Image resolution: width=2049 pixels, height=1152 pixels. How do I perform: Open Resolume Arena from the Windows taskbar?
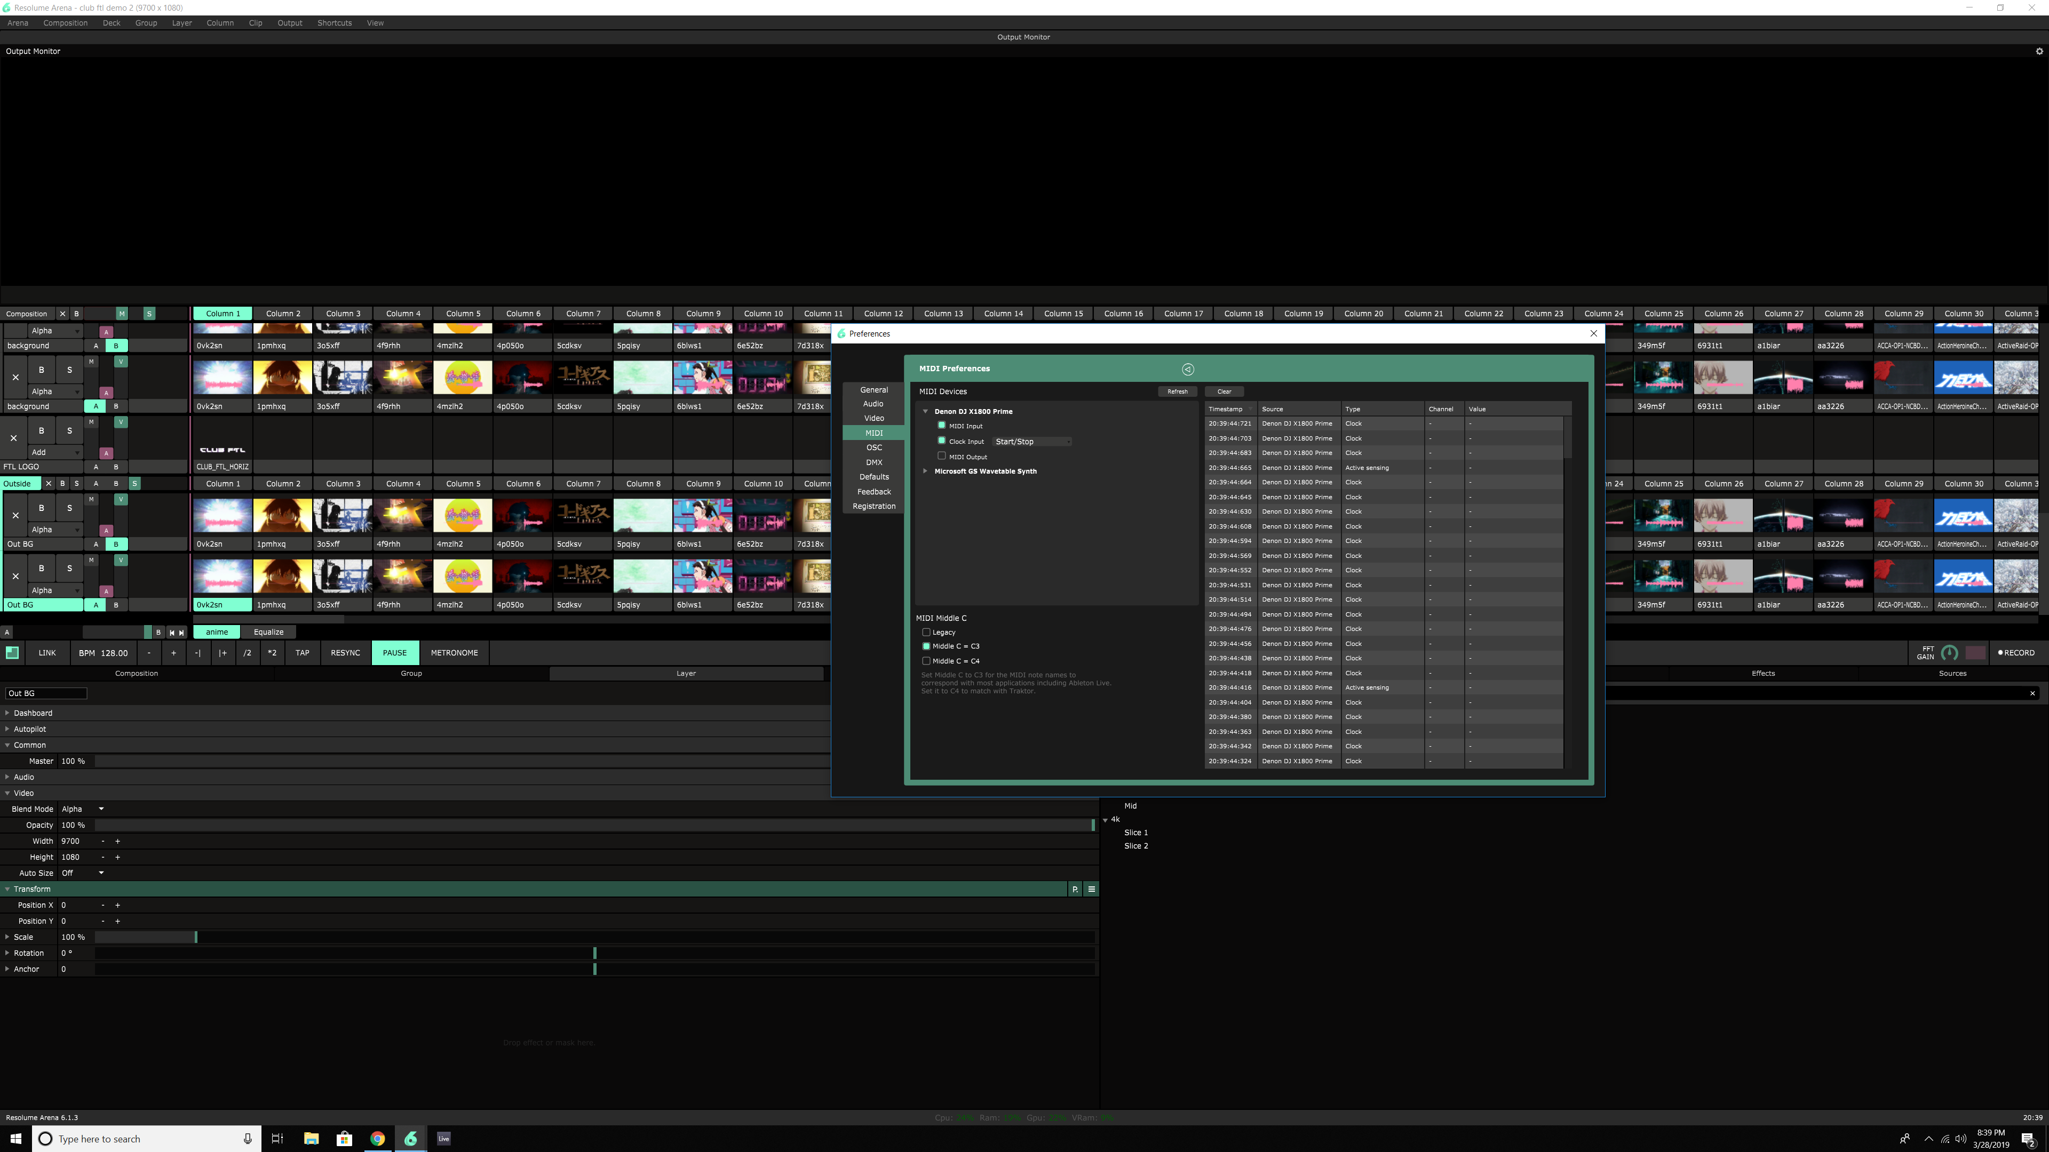(410, 1139)
